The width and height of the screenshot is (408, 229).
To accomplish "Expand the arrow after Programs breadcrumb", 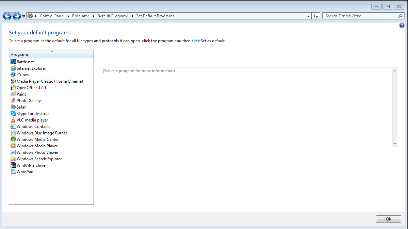I will pyautogui.click(x=94, y=16).
